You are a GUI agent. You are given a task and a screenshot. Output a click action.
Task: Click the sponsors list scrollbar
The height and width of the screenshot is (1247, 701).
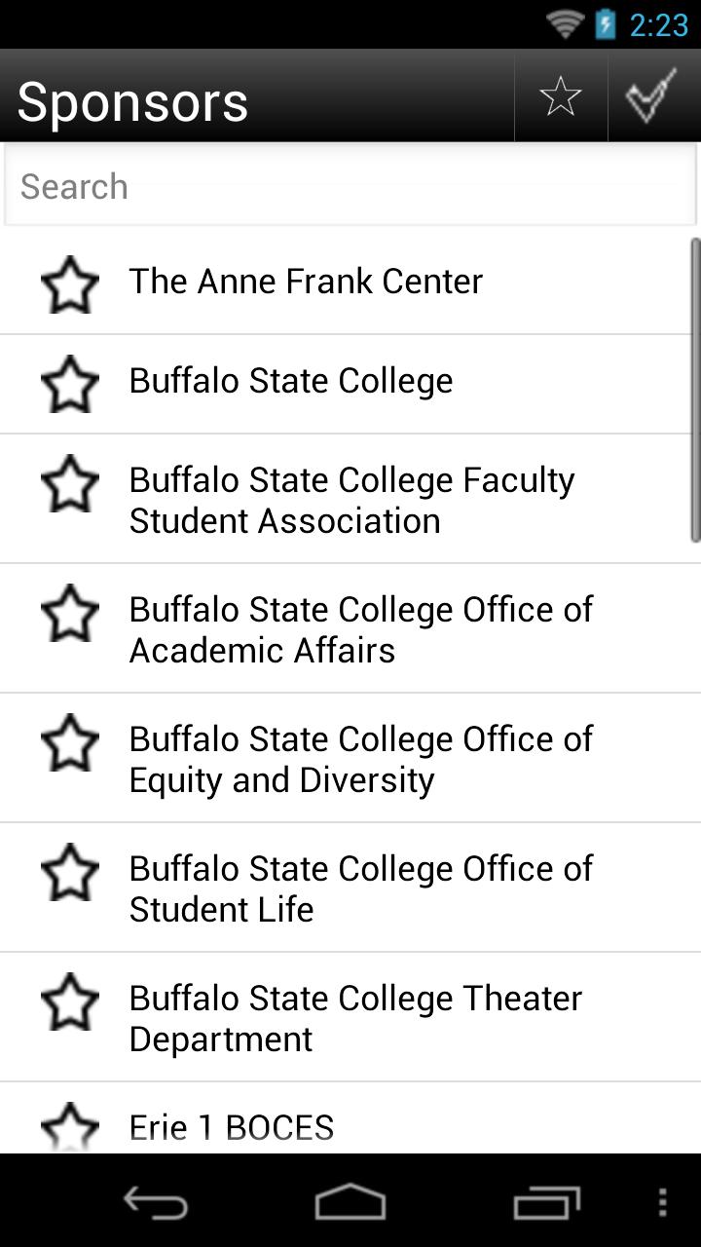695,390
